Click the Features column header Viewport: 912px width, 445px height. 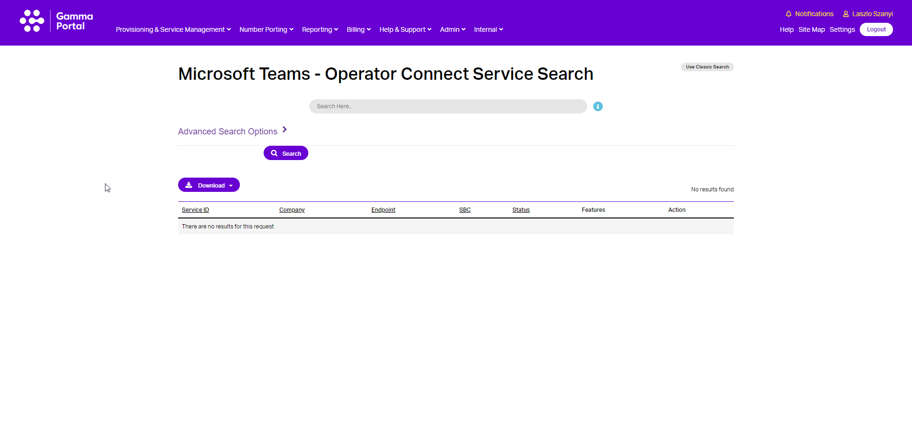click(x=593, y=210)
